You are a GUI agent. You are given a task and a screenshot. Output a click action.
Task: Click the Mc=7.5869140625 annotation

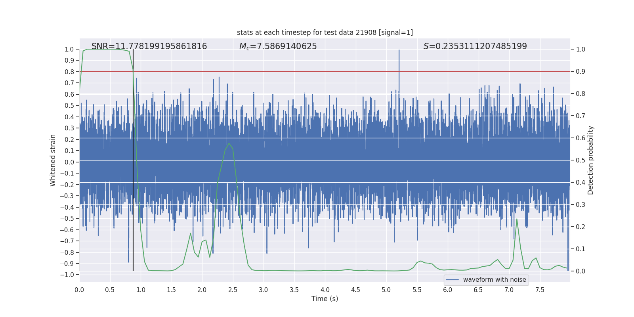[x=278, y=46]
